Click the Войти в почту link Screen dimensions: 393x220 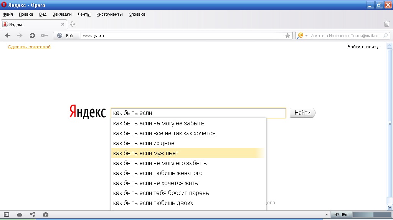[x=363, y=47]
